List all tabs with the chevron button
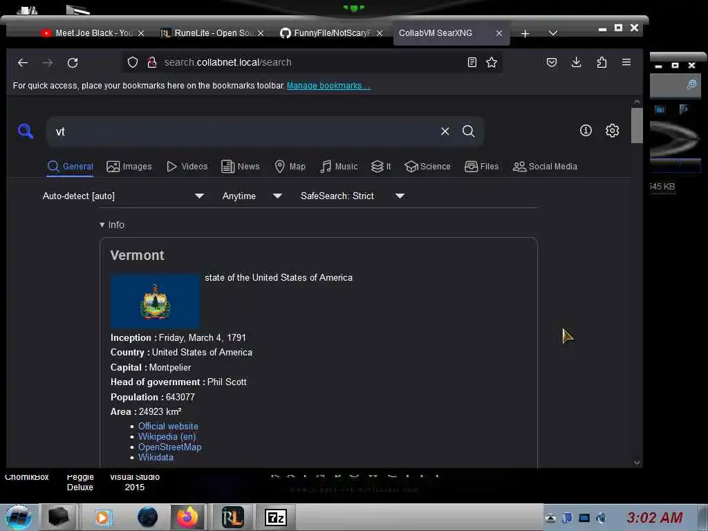This screenshot has width=708, height=531. [x=552, y=33]
